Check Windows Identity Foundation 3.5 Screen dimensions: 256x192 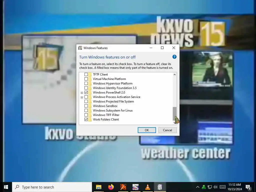[x=86, y=88]
